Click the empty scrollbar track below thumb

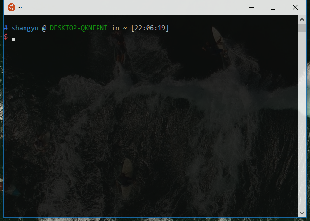302,120
